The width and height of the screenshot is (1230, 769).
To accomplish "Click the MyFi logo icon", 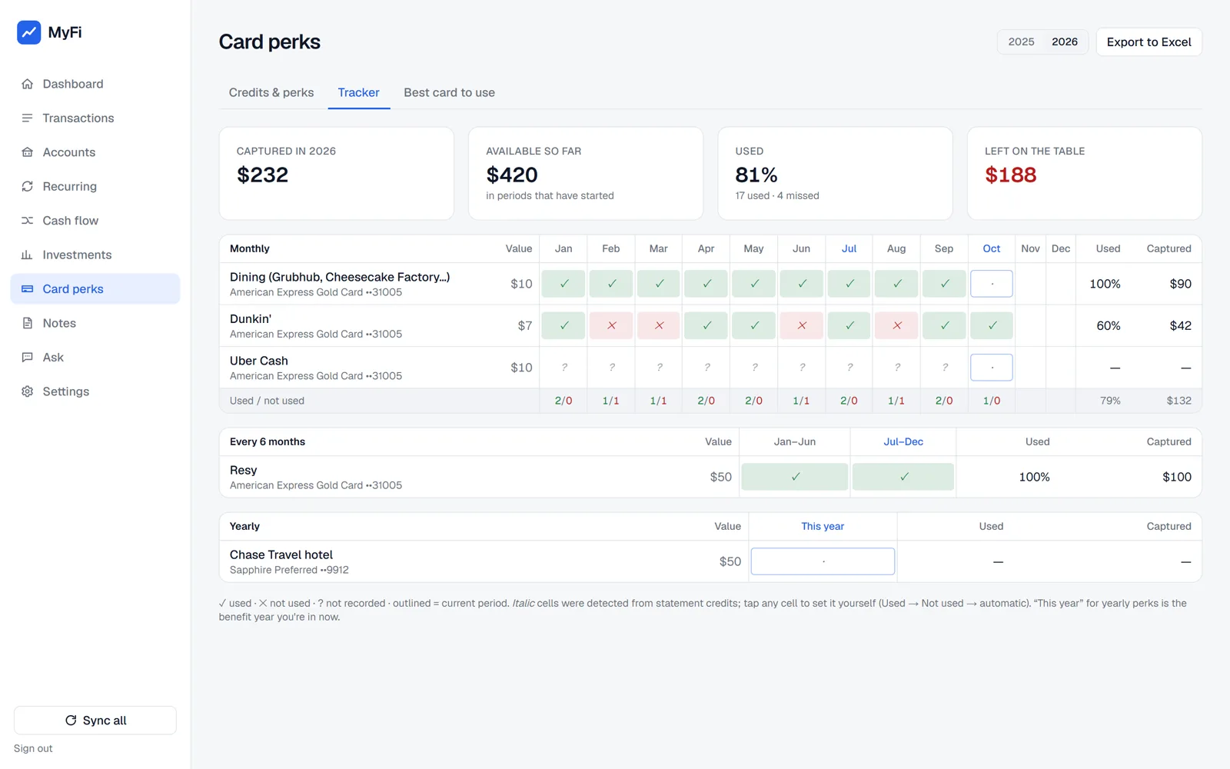I will click(29, 32).
